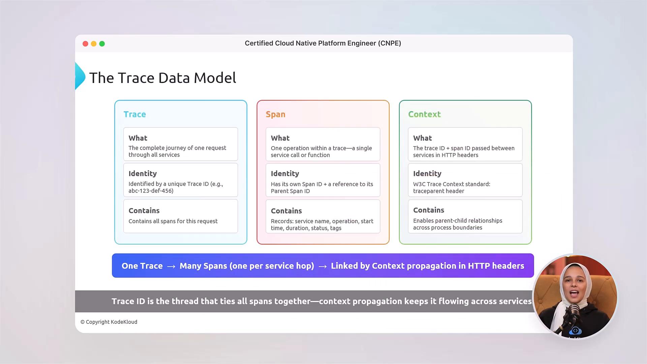This screenshot has height=364, width=647.
Task: Click the 'Contains' heading in Context card
Action: [429, 210]
